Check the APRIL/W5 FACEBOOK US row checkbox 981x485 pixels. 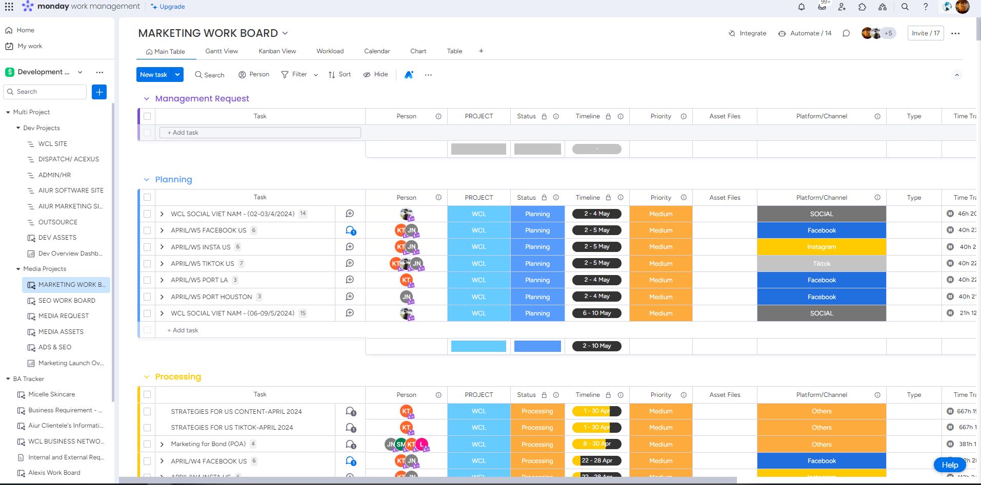pos(147,230)
